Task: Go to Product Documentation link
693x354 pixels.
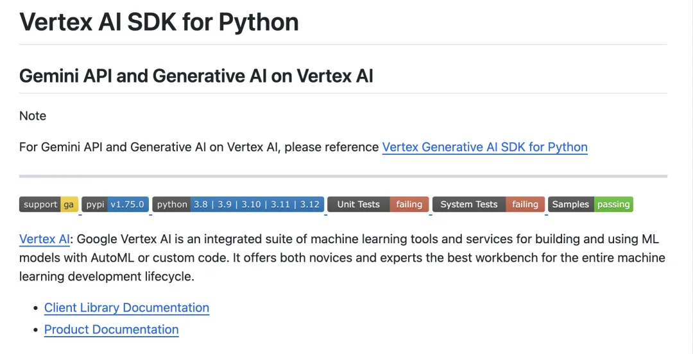Action: (111, 330)
